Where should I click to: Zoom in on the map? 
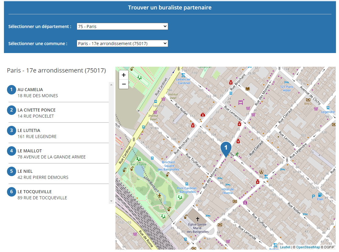point(124,75)
